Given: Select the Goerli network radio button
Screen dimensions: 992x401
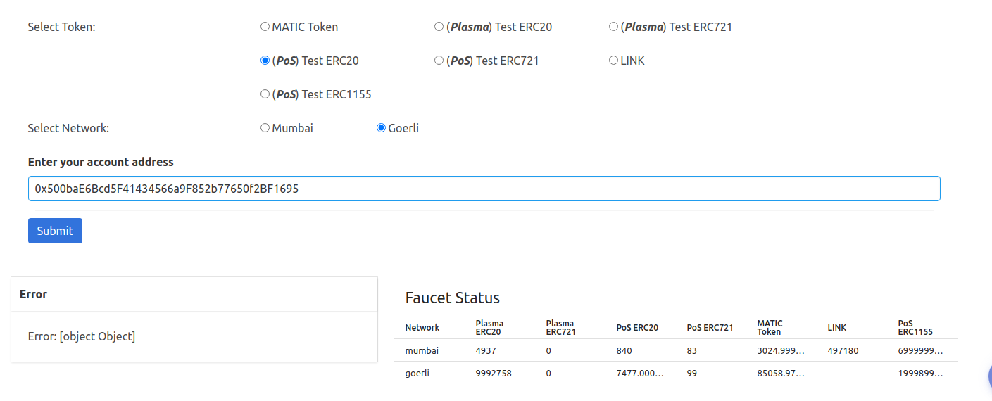Looking at the screenshot, I should point(382,128).
